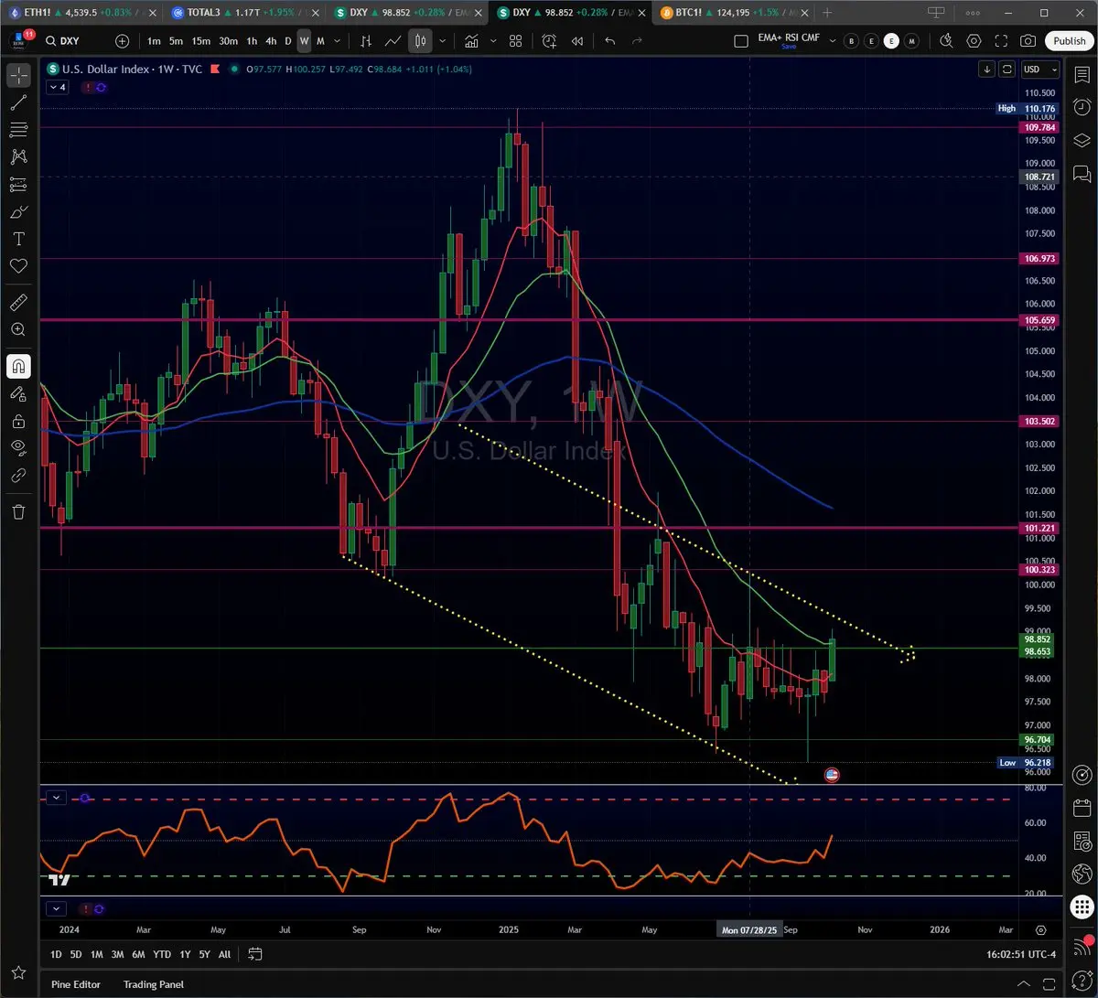
Task: Open the favorites star toolbar at bottom-left
Action: coord(18,972)
